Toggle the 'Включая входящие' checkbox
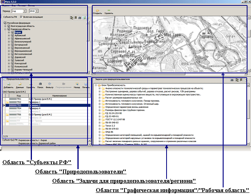251x194 pixels. click(x=21, y=17)
